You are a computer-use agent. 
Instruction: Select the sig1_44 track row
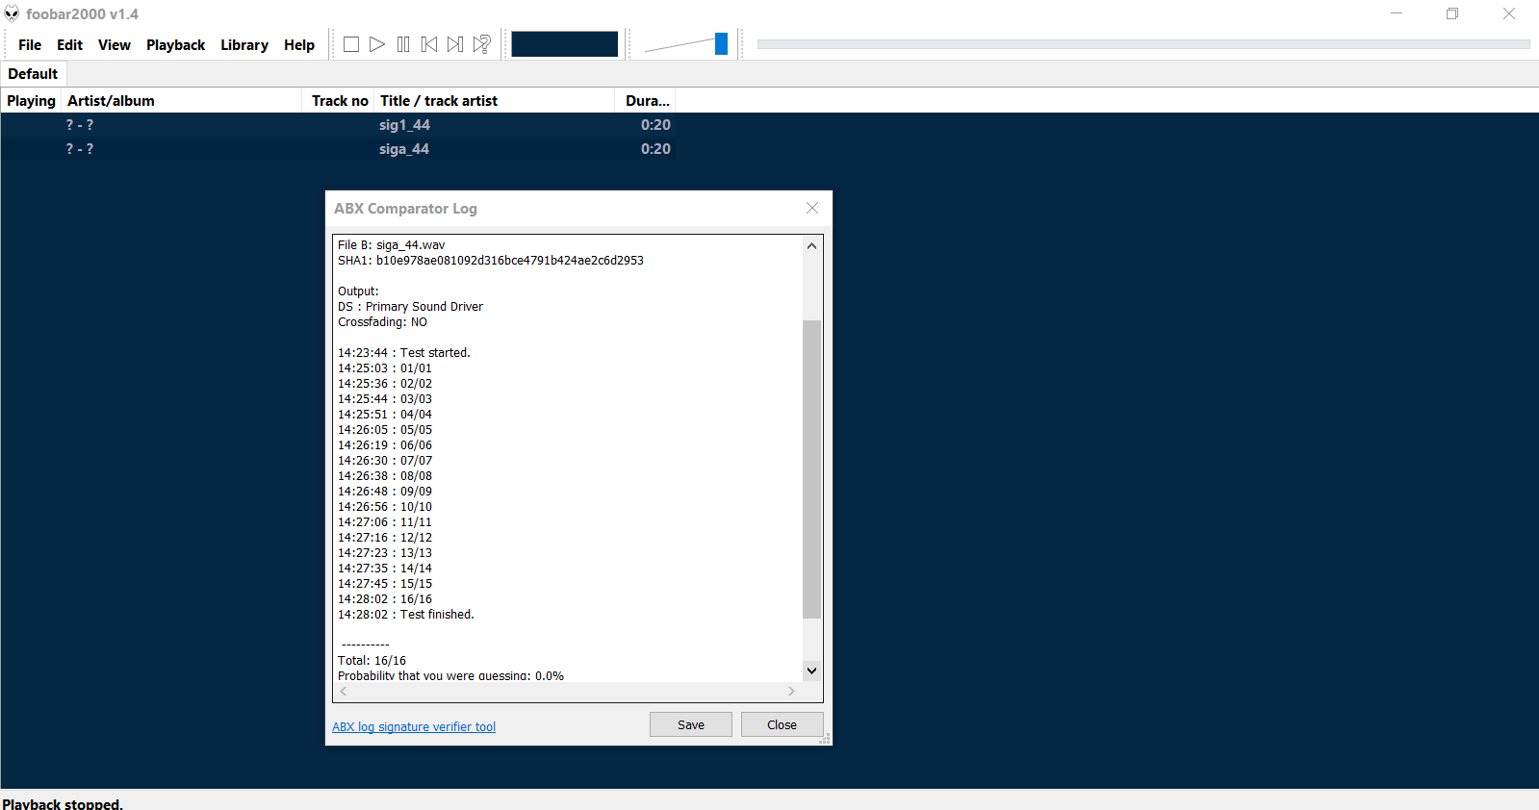click(x=338, y=125)
